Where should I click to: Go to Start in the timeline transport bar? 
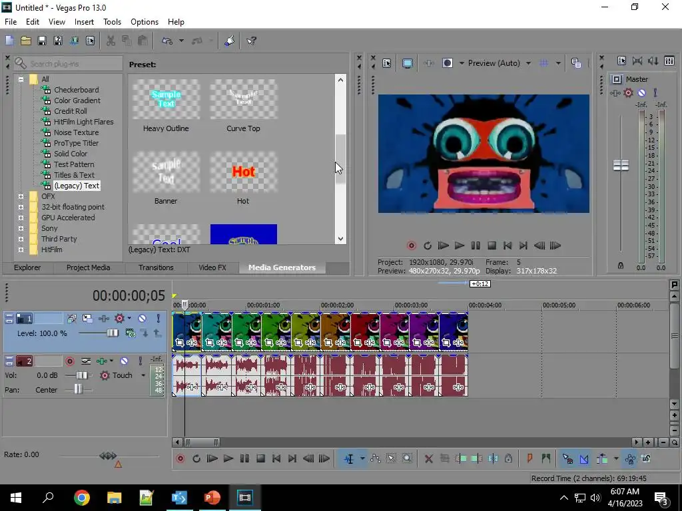point(276,459)
